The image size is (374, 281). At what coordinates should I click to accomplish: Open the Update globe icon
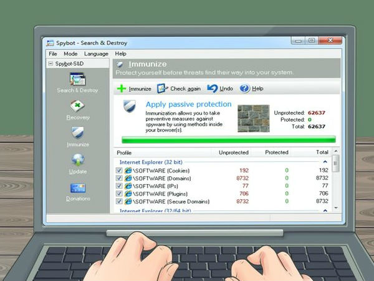[78, 160]
